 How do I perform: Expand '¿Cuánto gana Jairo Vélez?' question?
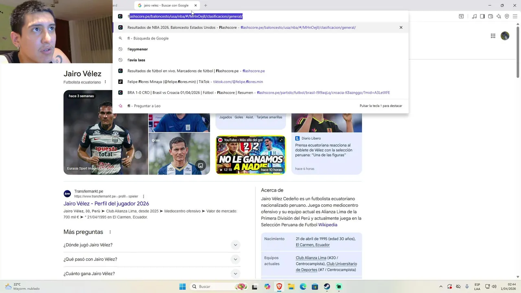point(152,273)
